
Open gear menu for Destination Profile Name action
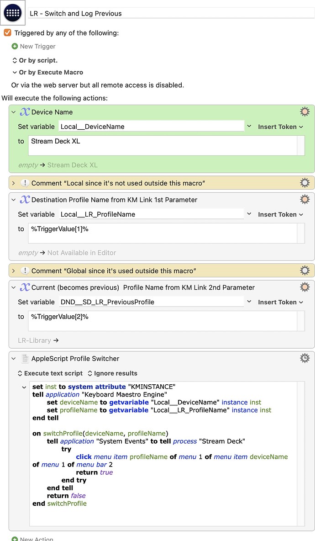[304, 200]
